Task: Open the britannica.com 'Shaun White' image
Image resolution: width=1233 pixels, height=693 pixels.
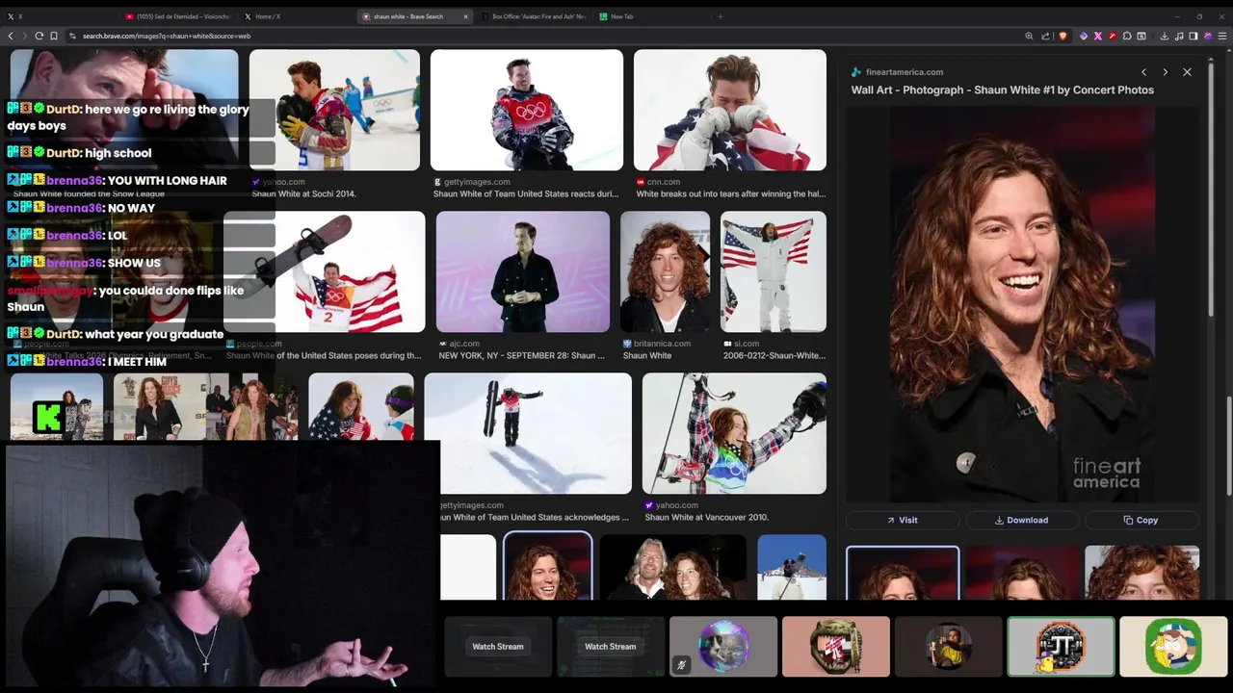Action: click(665, 271)
